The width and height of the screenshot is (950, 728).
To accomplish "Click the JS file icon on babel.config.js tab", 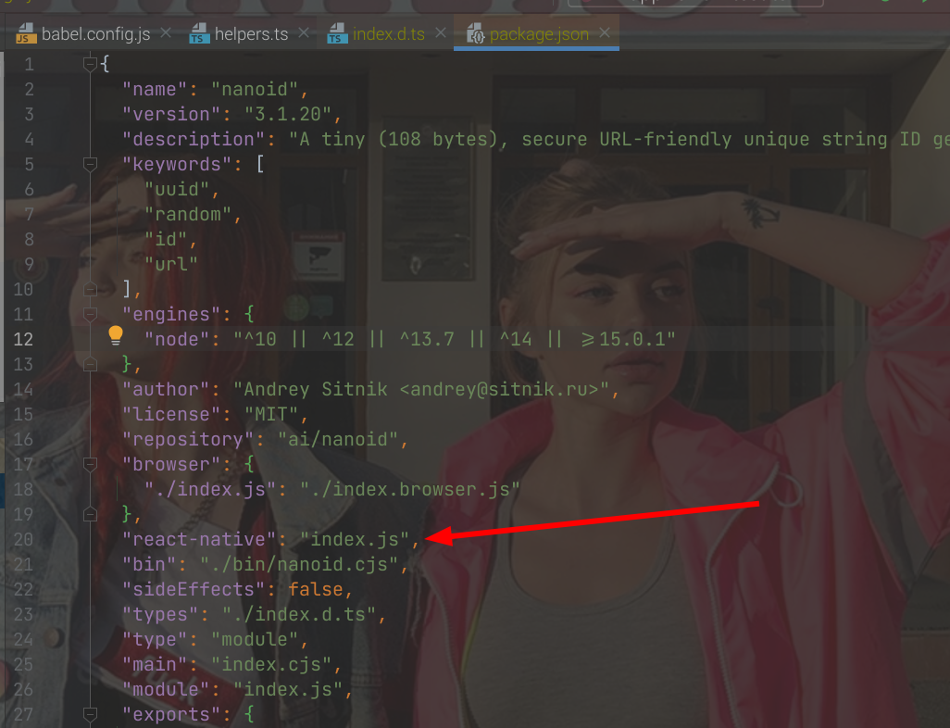I will pos(25,34).
